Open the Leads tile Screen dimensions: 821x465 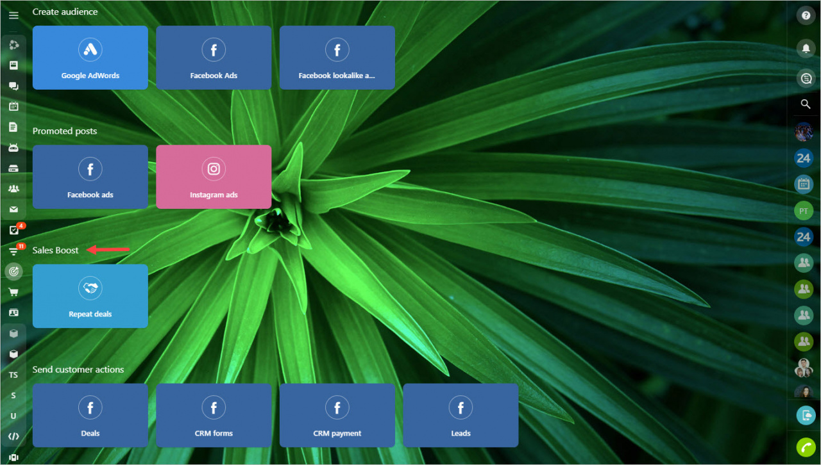pos(461,415)
